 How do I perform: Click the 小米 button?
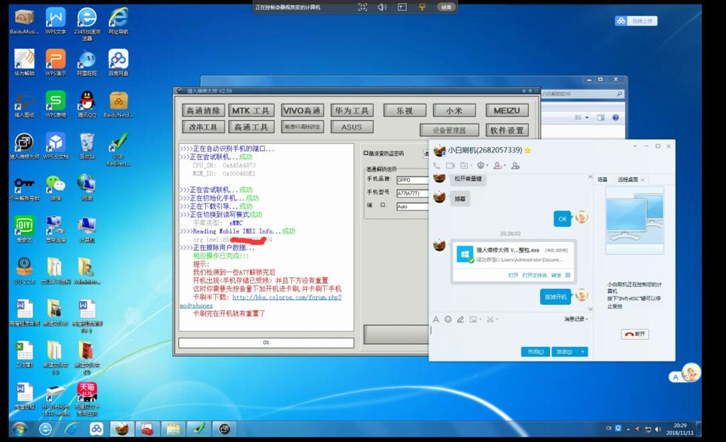click(x=454, y=111)
